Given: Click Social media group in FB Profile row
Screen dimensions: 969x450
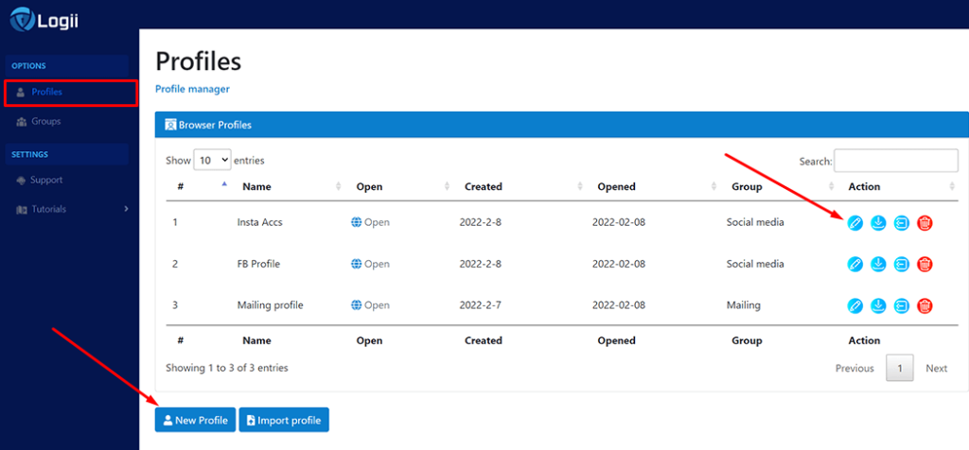Looking at the screenshot, I should [755, 264].
